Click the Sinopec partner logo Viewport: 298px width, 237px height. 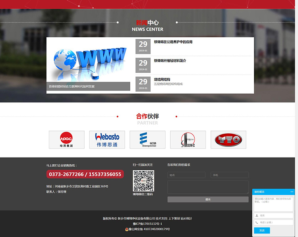pos(188,140)
